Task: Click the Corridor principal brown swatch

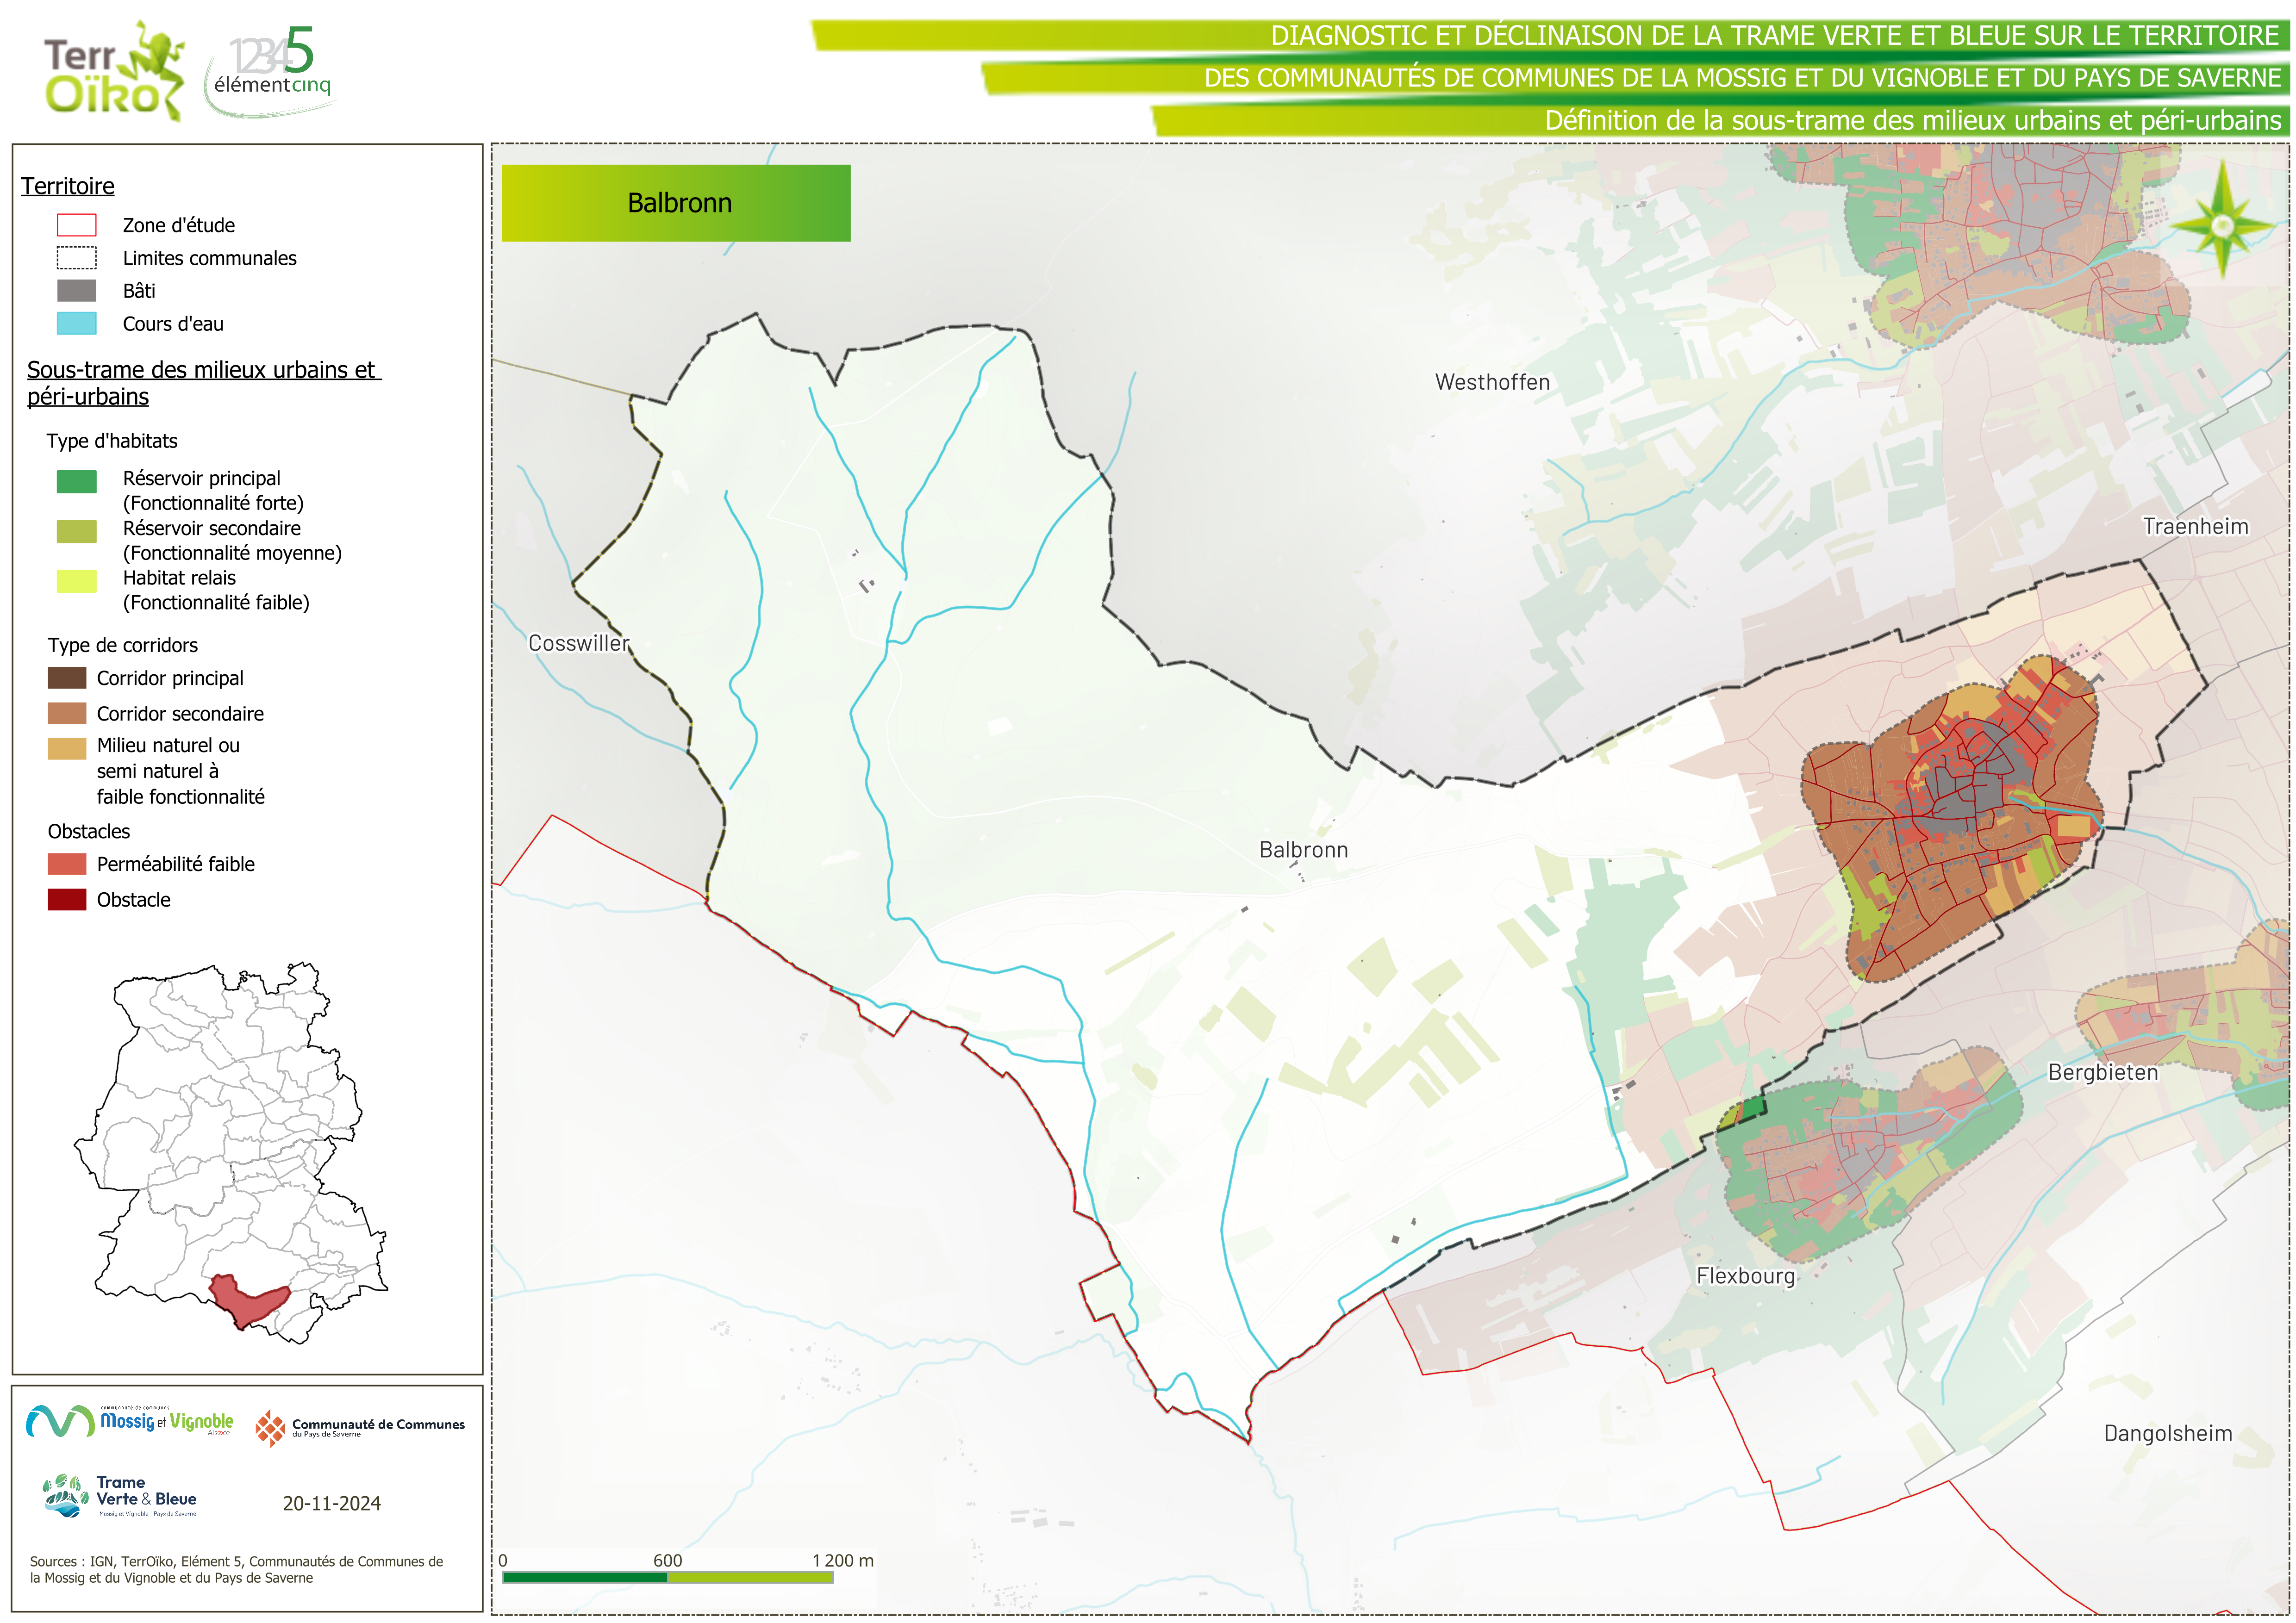Action: [67, 678]
